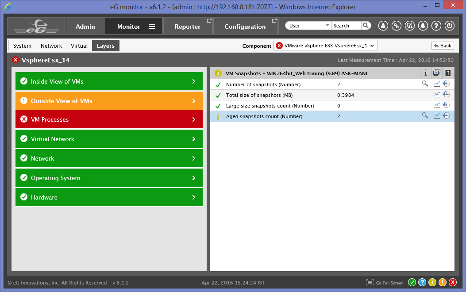Select the Total size of snapshots row

tap(332, 95)
